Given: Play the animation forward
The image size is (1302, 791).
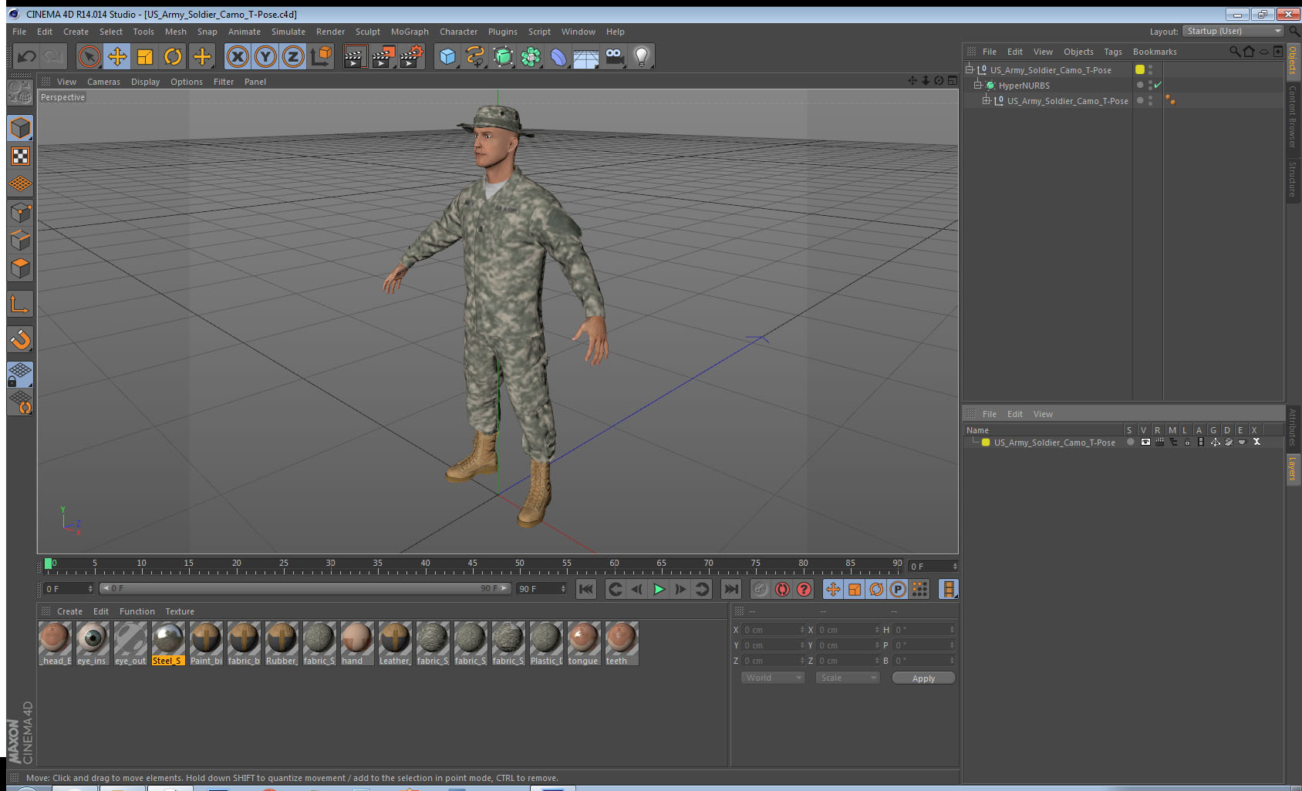Looking at the screenshot, I should click(659, 589).
